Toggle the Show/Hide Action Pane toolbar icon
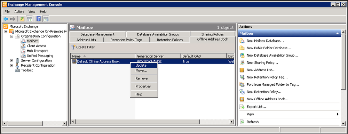Screen dimensions: 348x134 point(46,19)
